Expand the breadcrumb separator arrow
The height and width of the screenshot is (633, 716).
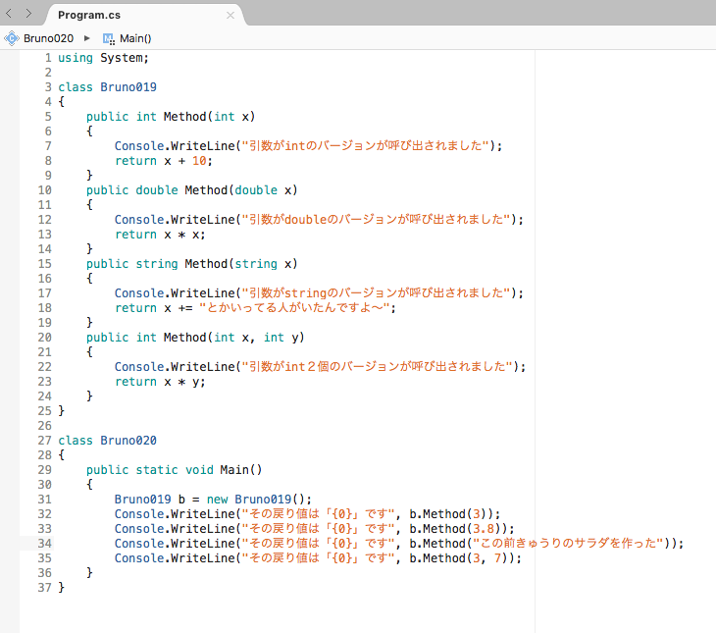tap(86, 38)
